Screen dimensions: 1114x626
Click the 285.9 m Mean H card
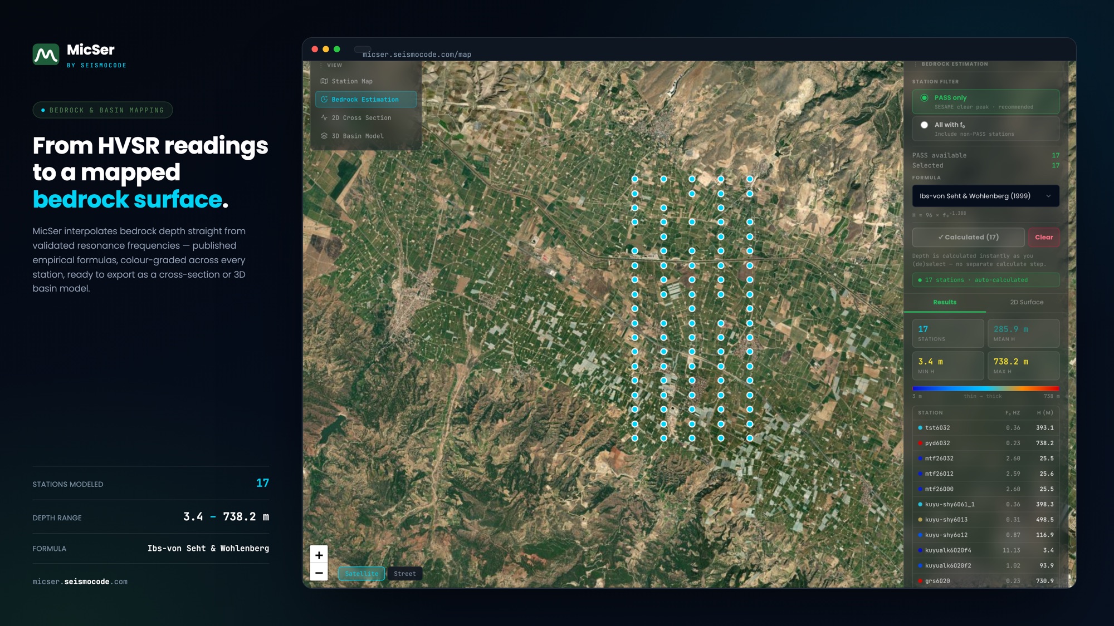pos(1023,333)
